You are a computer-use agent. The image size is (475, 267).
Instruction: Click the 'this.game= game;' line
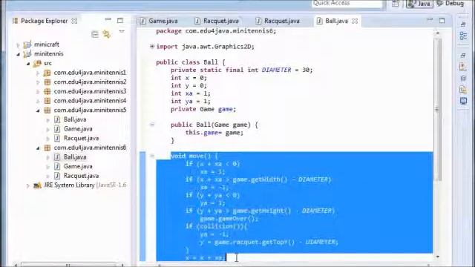pyautogui.click(x=214, y=133)
